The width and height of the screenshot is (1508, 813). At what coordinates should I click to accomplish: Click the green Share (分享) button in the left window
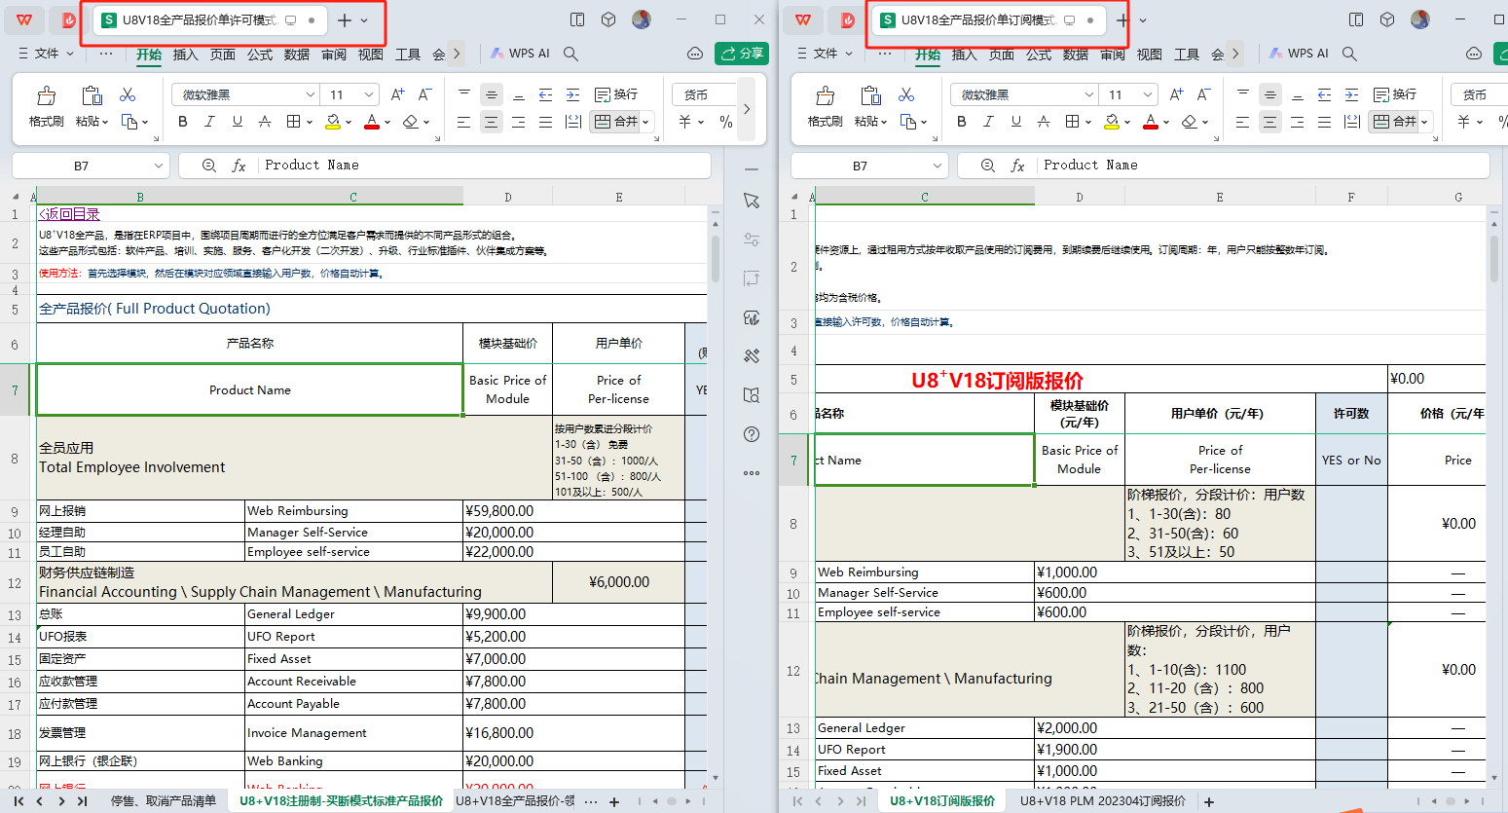tap(742, 54)
